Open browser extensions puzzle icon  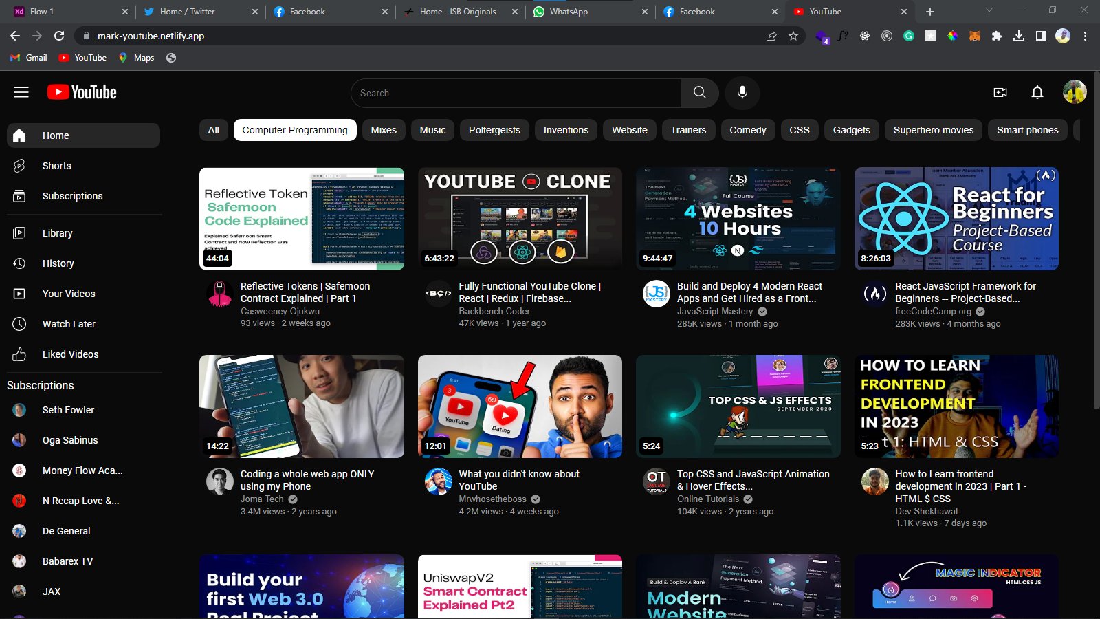point(997,36)
